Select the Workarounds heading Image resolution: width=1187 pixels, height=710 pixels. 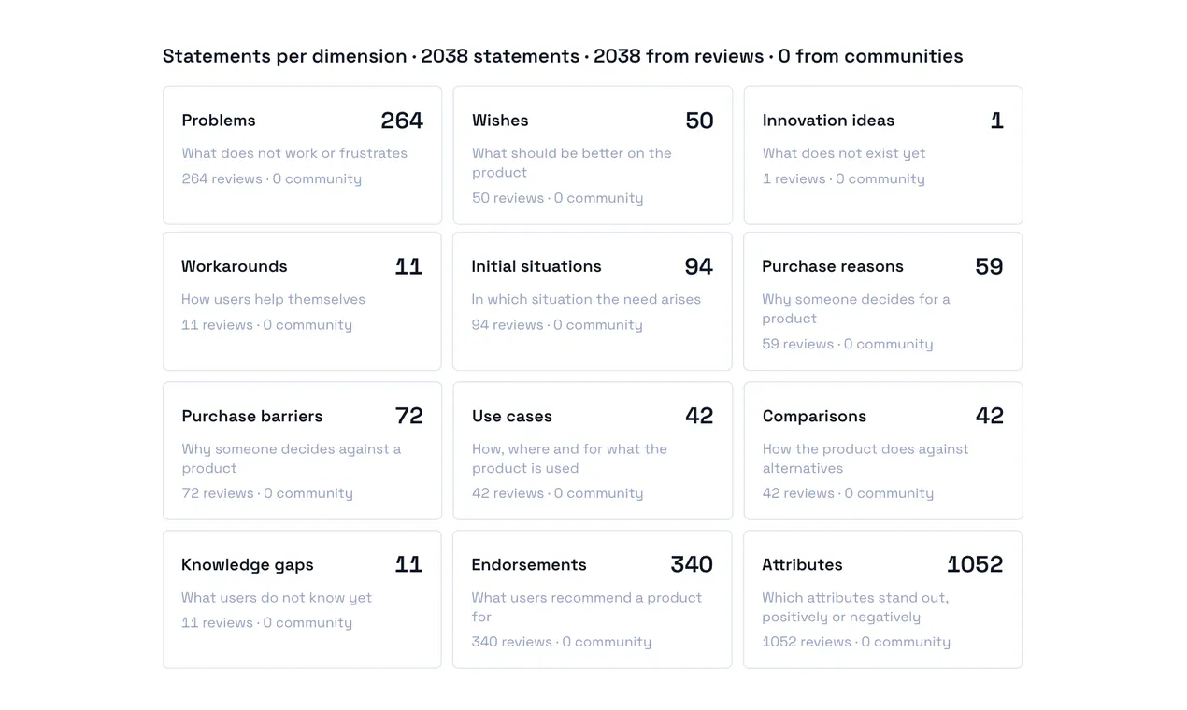(235, 266)
